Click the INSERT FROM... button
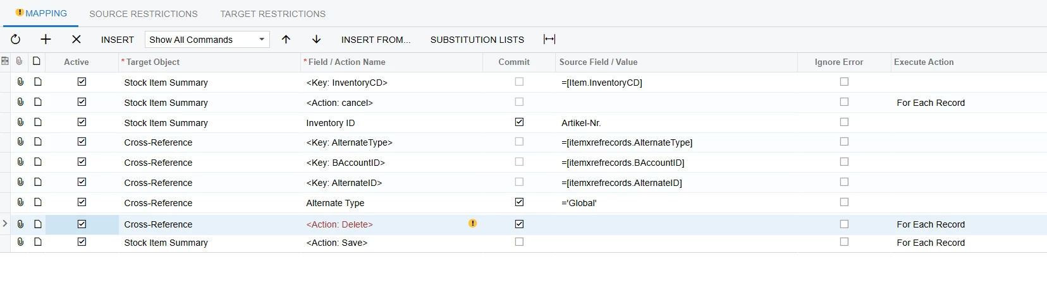1047x283 pixels. click(376, 39)
